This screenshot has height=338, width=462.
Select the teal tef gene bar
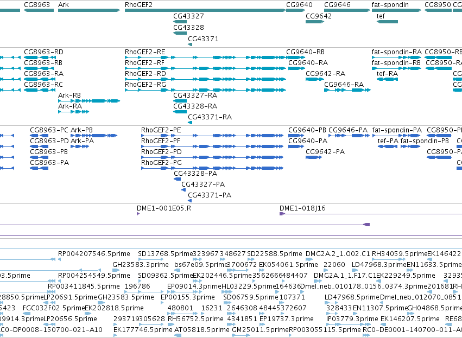coord(387,22)
